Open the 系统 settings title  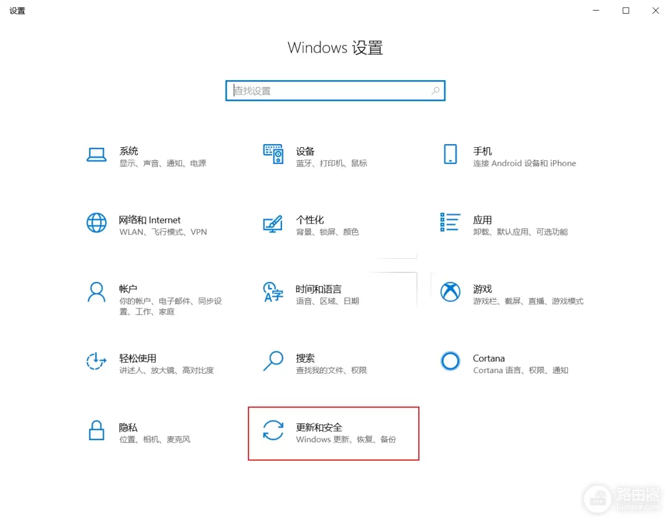coord(129,151)
